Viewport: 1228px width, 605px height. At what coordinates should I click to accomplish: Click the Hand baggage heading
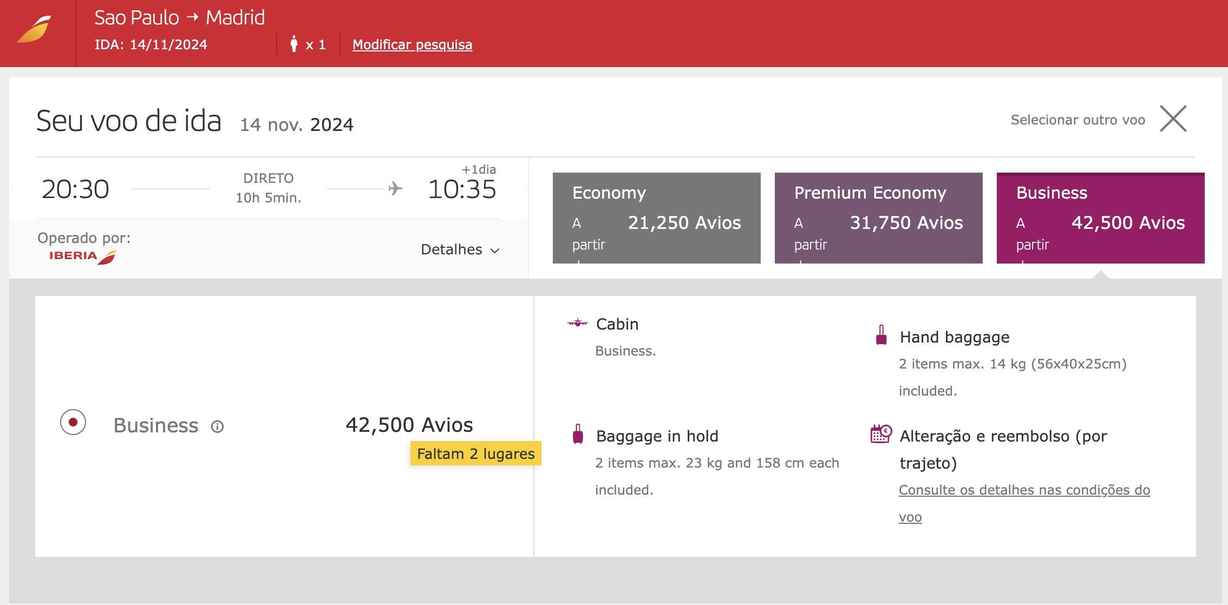tap(955, 337)
